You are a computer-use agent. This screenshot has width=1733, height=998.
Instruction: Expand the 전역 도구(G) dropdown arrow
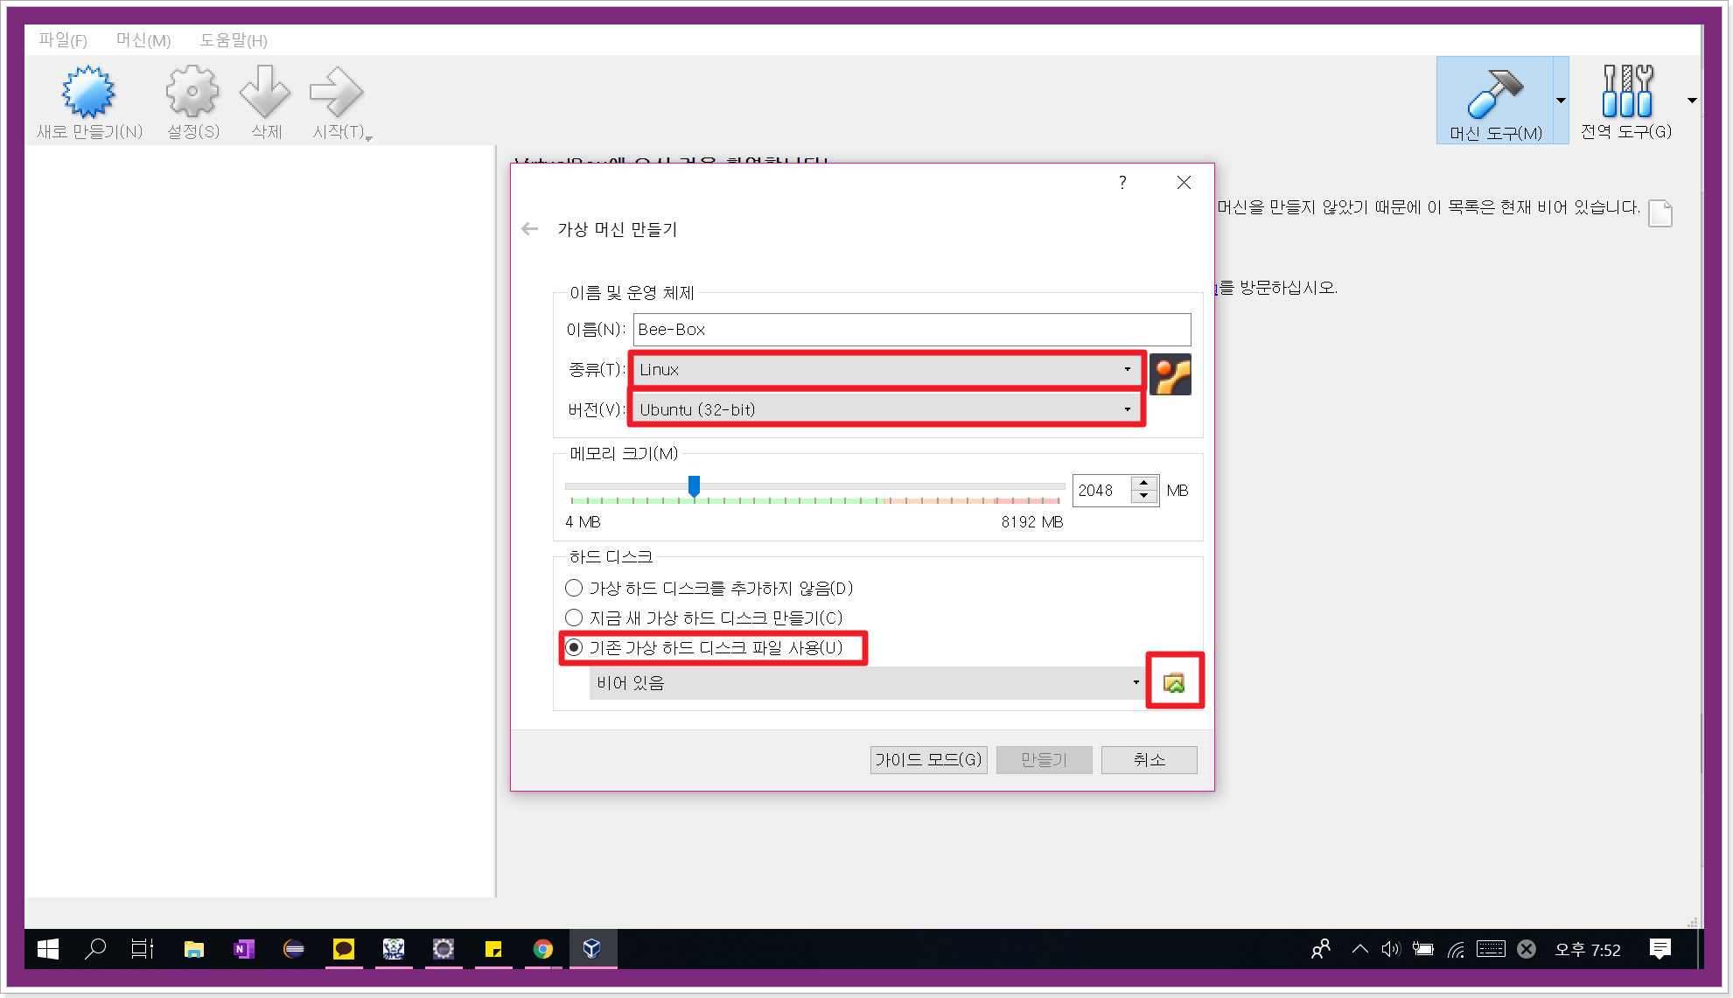(x=1692, y=101)
